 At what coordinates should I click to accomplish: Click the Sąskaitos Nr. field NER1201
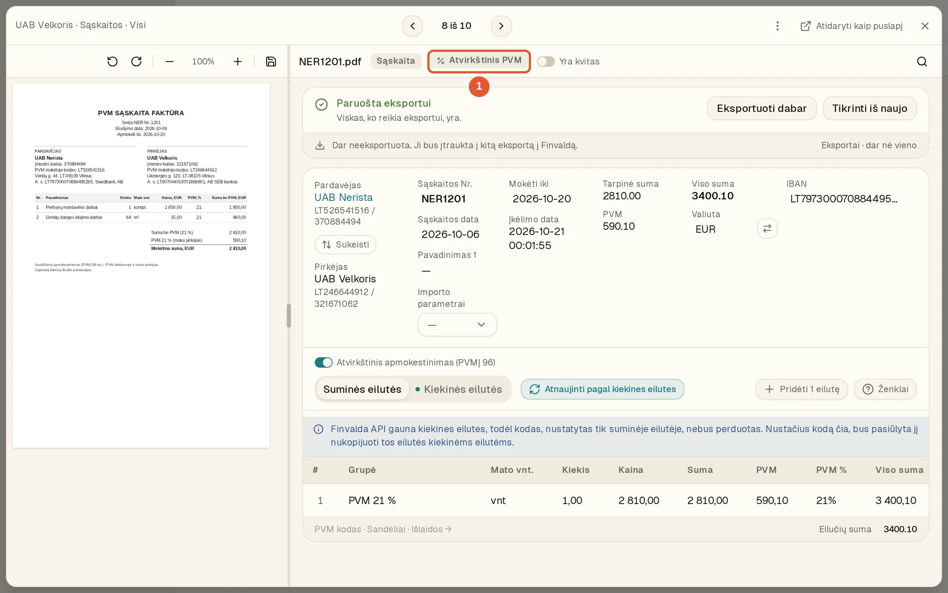443,199
